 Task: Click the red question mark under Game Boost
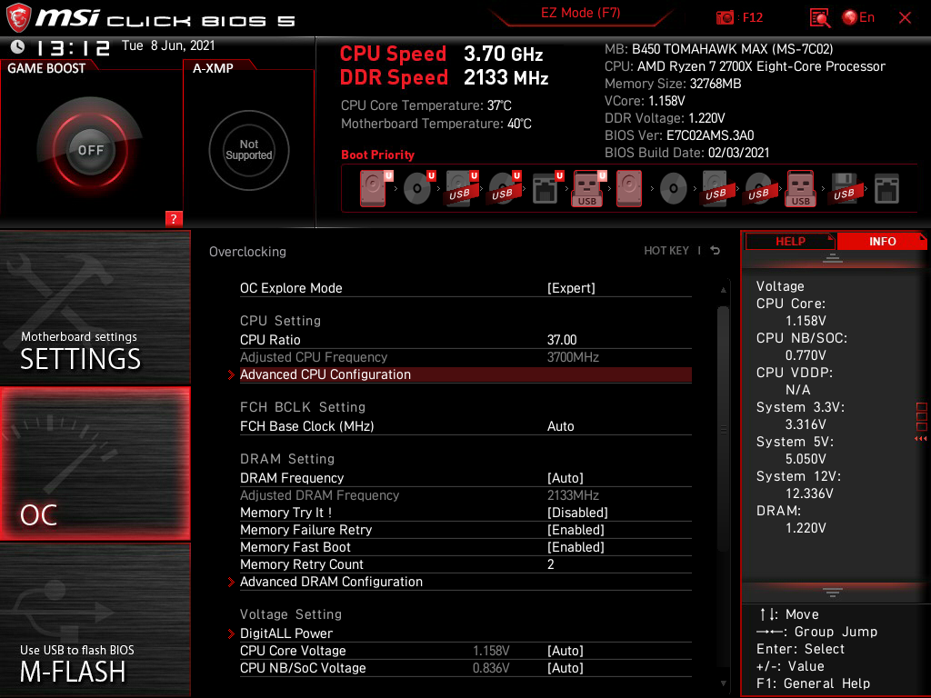(x=174, y=218)
